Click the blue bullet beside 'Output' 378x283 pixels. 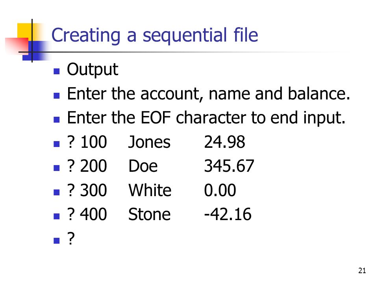[x=56, y=72]
